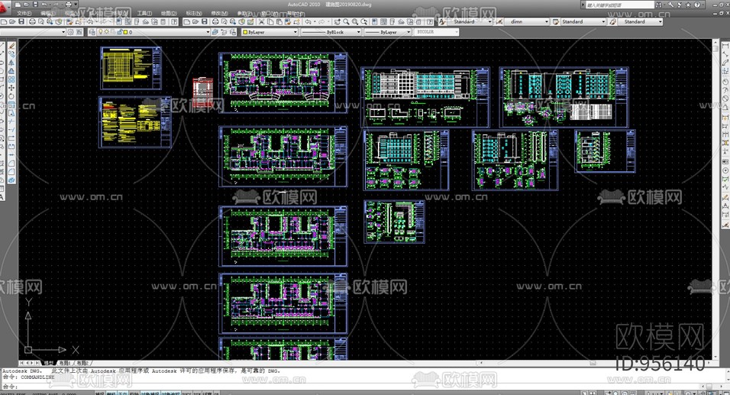730x395 pixels.
Task: Expand the Standard table style dropdown
Action: [603, 21]
